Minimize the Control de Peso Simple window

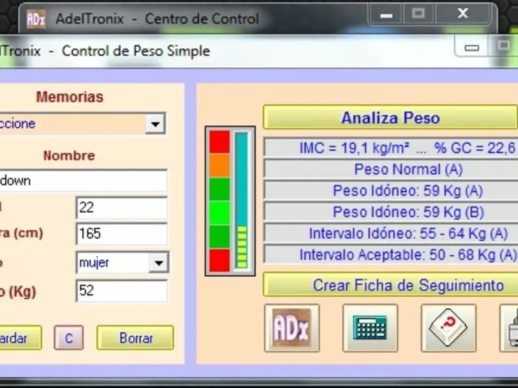coord(472,47)
